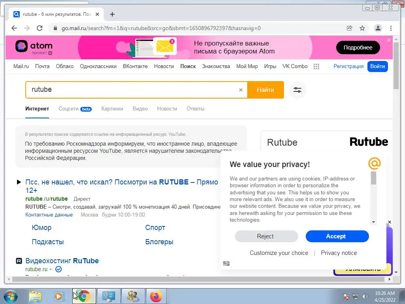Click the Найти search button

pyautogui.click(x=265, y=90)
